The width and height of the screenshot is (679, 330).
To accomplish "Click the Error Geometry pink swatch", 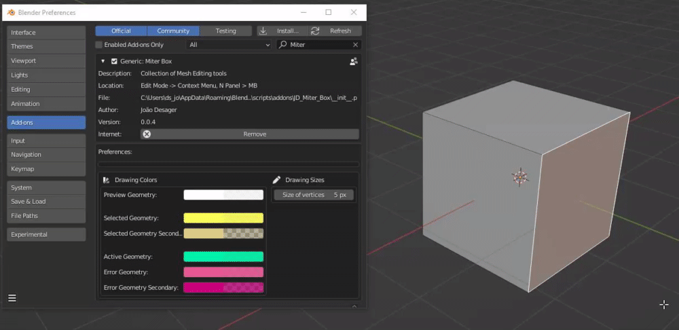I will tap(223, 272).
